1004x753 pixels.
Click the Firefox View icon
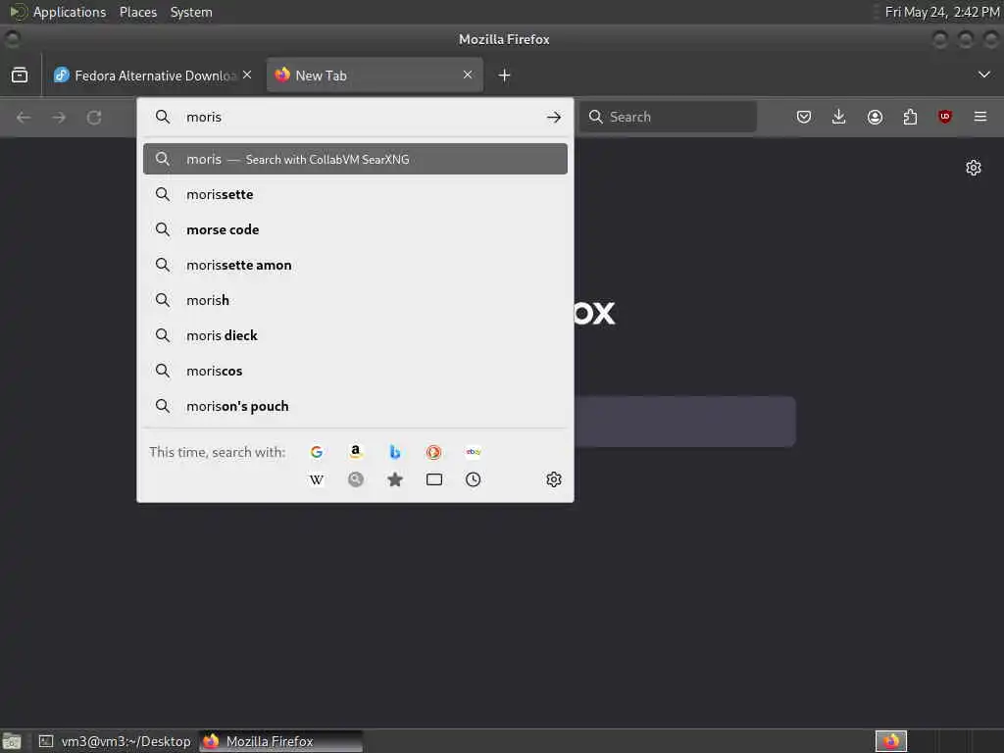[x=20, y=75]
